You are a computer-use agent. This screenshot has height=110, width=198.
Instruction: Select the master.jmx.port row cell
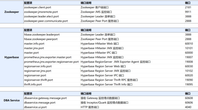(x=52, y=48)
